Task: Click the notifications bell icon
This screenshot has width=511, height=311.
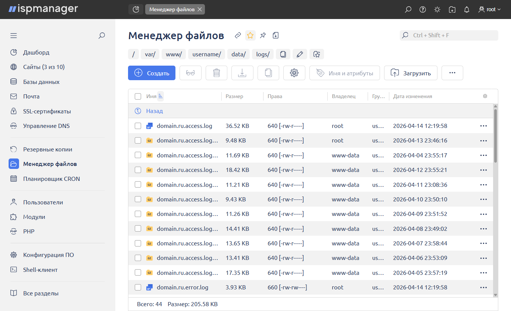Action: (467, 10)
